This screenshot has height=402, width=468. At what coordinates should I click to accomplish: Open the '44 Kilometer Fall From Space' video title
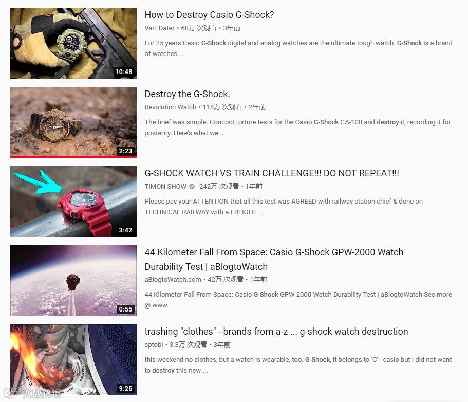(x=274, y=259)
